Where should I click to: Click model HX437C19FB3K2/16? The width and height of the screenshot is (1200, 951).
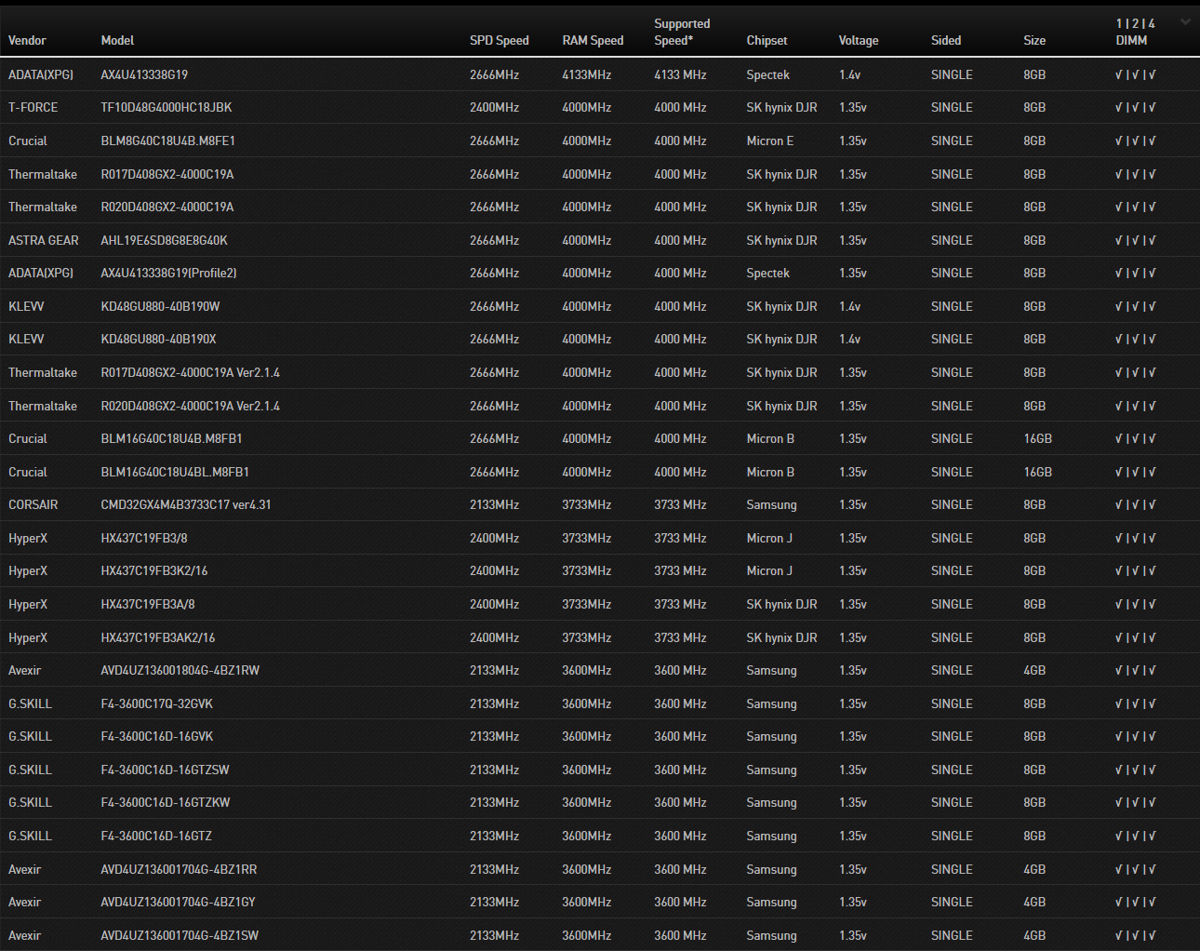coord(154,570)
